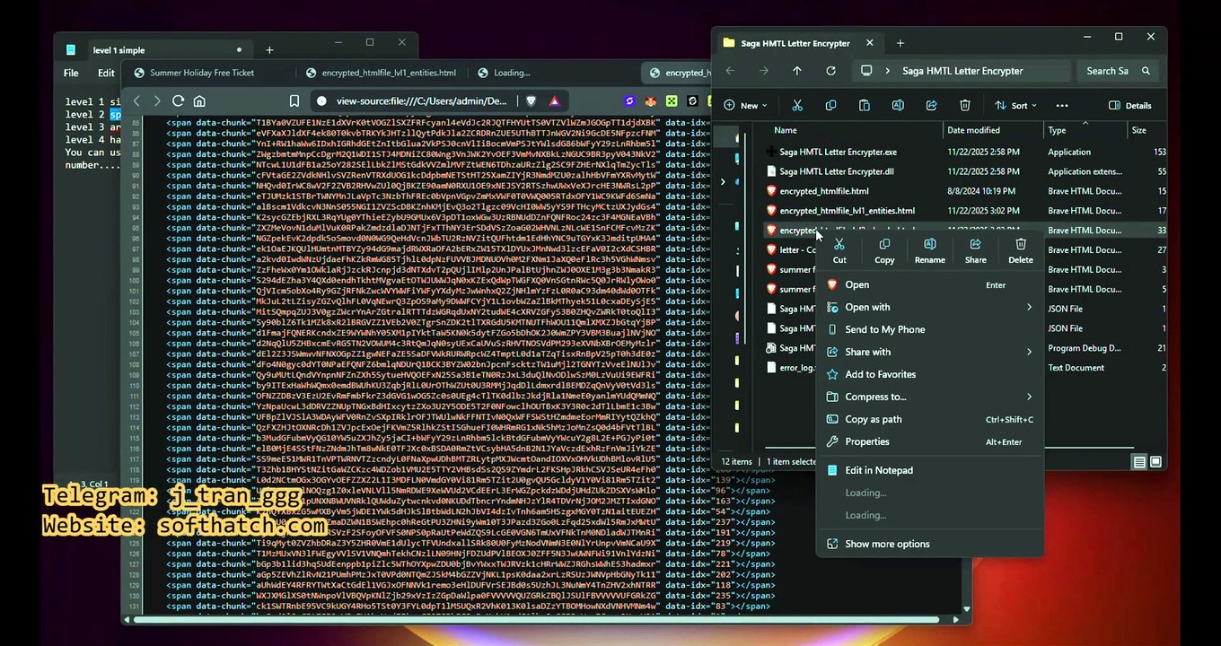Click the Explorer toolbar Paste icon

tap(864, 105)
